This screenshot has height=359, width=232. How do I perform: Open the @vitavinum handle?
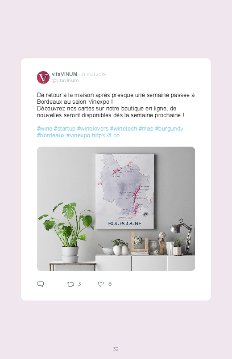[65, 80]
